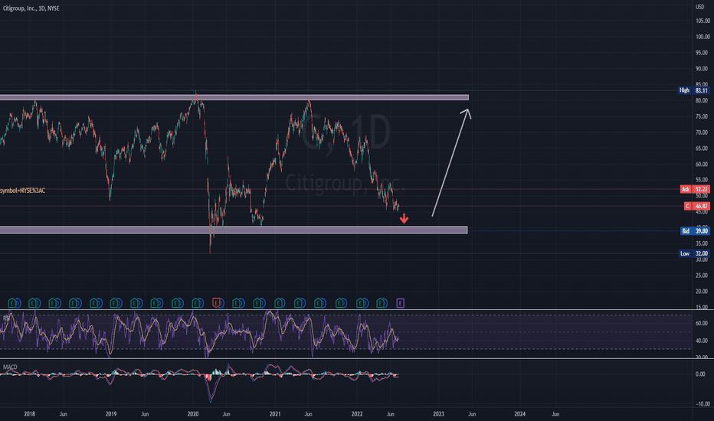Click the 25.00 price scale value
The height and width of the screenshot is (421, 714).
[702, 276]
